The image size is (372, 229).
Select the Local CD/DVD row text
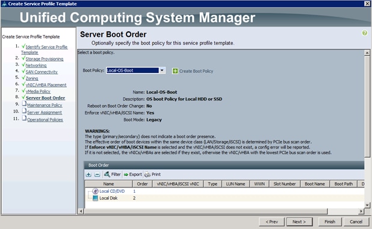tap(112, 191)
